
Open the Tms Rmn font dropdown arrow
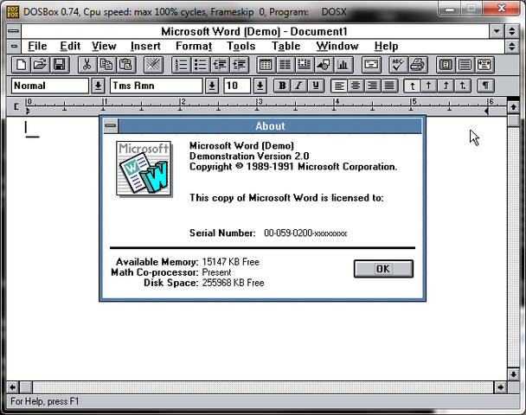tap(212, 86)
